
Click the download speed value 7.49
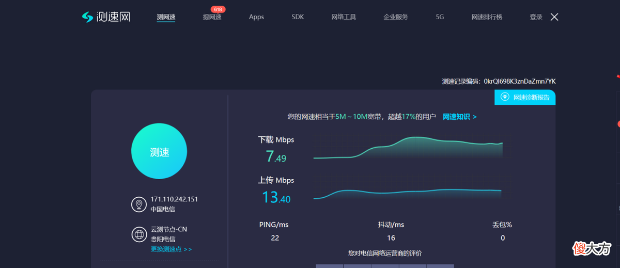(276, 156)
